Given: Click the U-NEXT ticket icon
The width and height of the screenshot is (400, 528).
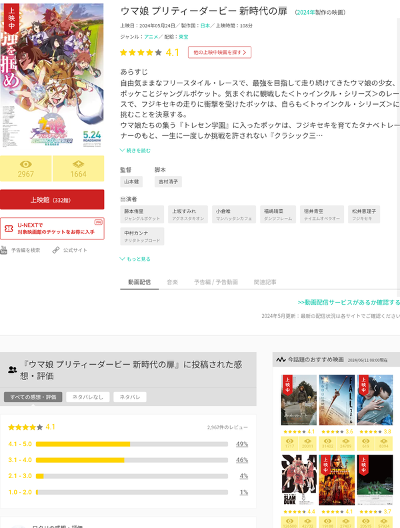Looking at the screenshot, I should (x=9, y=229).
